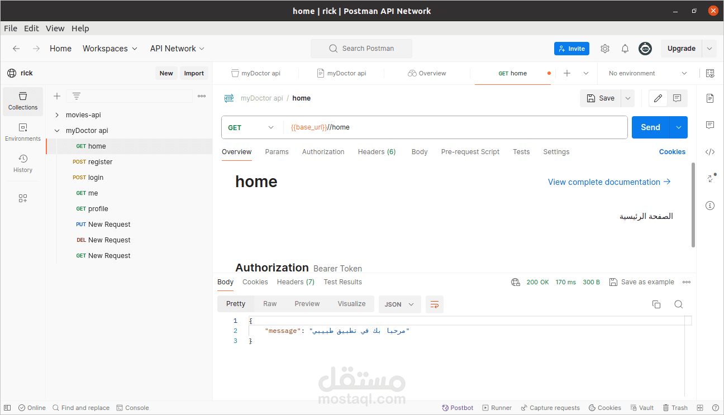Go forward with the right arrow
The width and height of the screenshot is (724, 415).
coord(36,49)
